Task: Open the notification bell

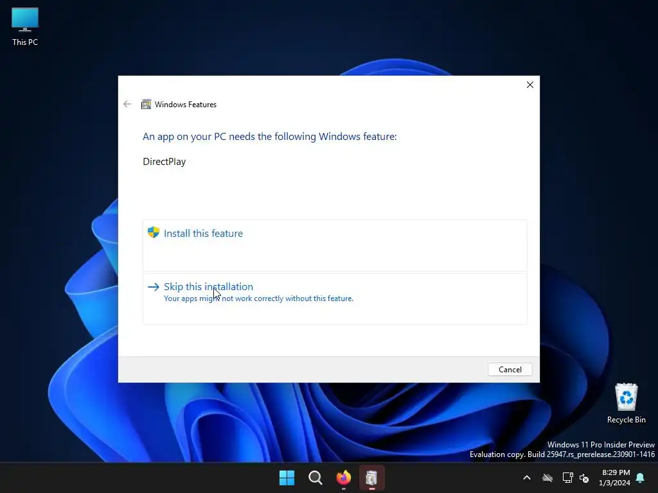Action: pos(641,478)
